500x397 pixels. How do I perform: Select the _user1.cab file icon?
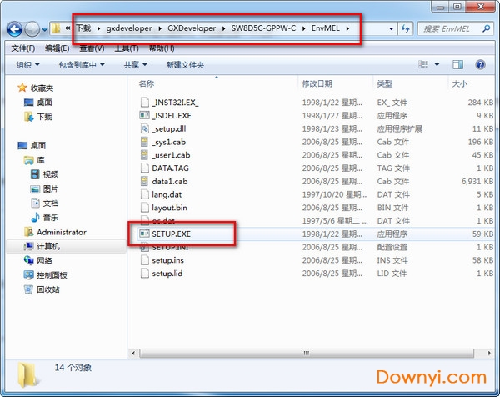[x=144, y=155]
